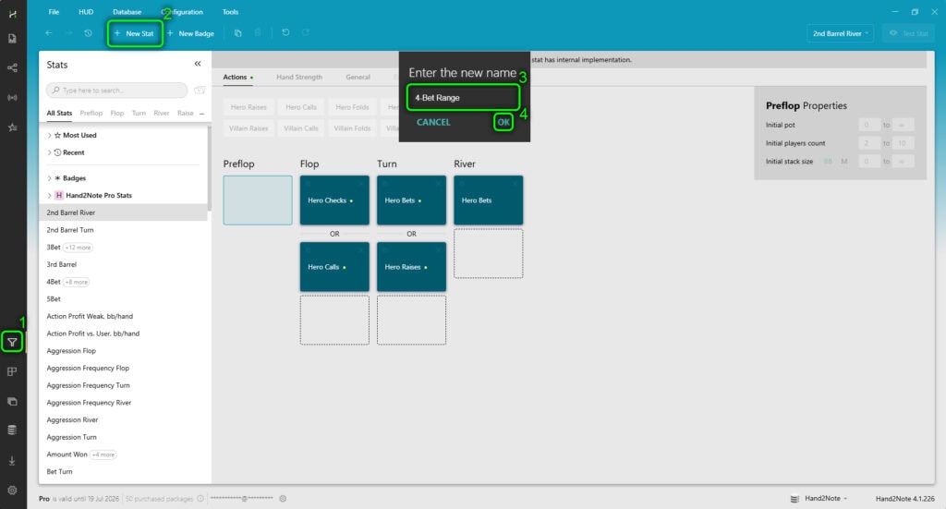This screenshot has height=509, width=946.
Task: Click the share nodes icon in sidebar
Action: (x=12, y=67)
